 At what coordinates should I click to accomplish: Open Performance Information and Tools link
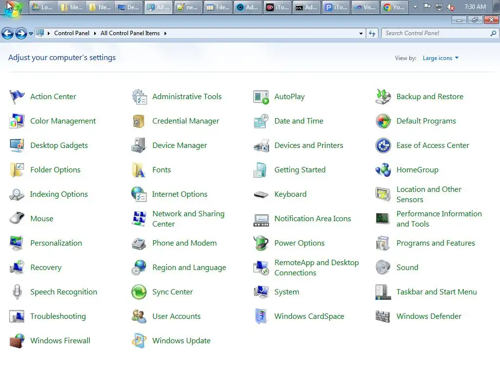tap(439, 219)
